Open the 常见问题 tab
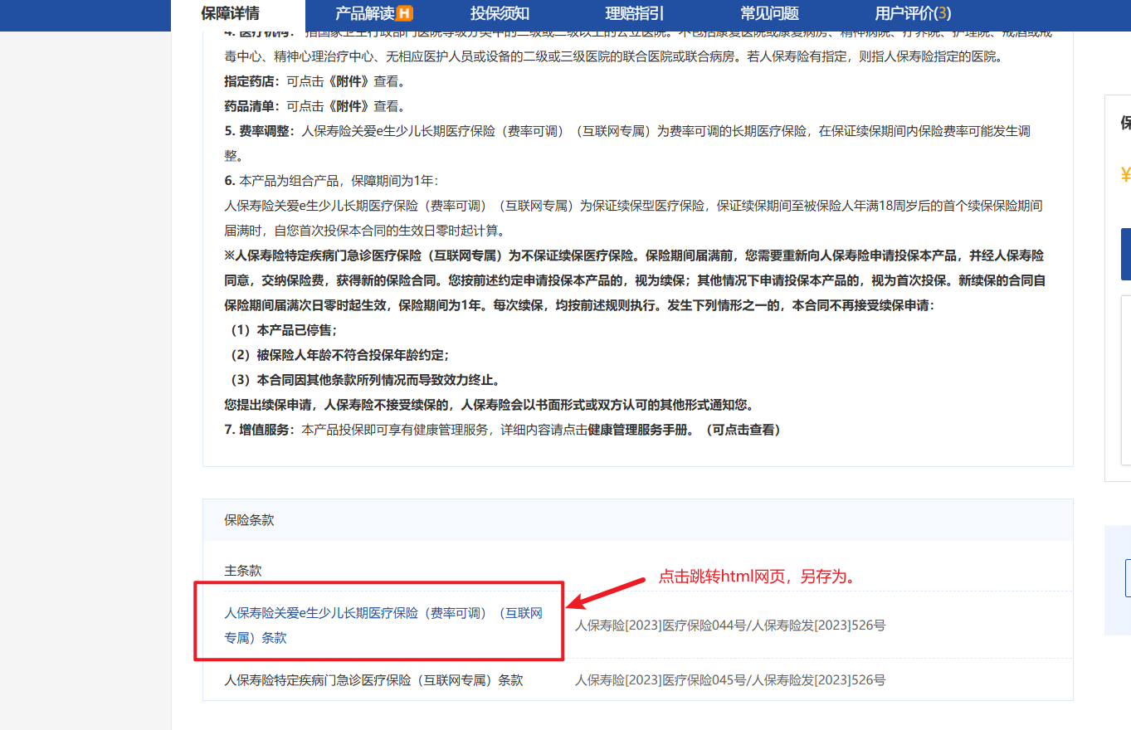The image size is (1131, 730). tap(769, 13)
